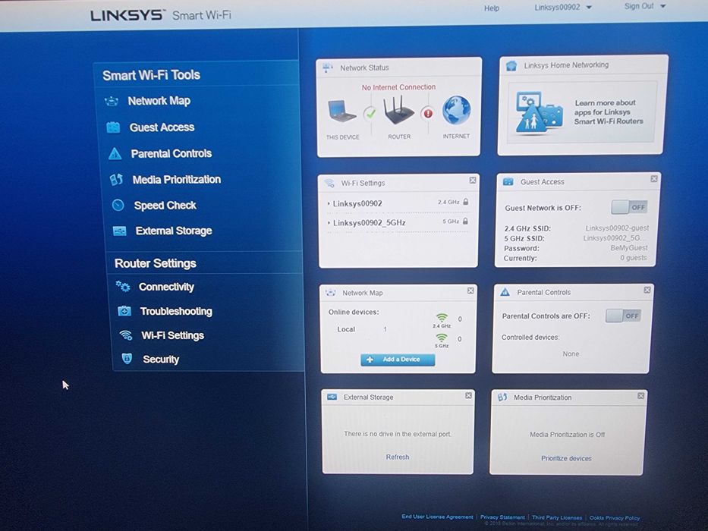Toggle the Guest Network OFF switch
Screen dimensions: 708x531
(x=629, y=207)
